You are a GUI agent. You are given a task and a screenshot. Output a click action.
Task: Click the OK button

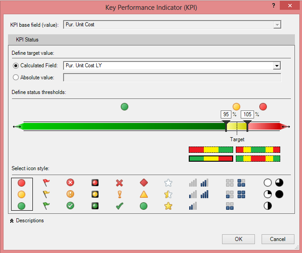[238, 239]
